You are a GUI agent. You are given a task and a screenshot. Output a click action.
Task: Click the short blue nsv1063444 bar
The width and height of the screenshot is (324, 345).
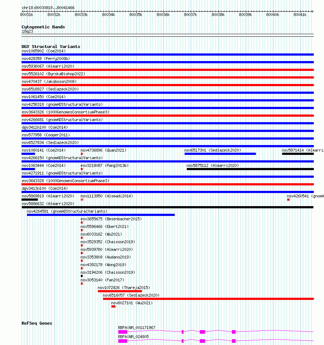pyautogui.click(x=28, y=169)
